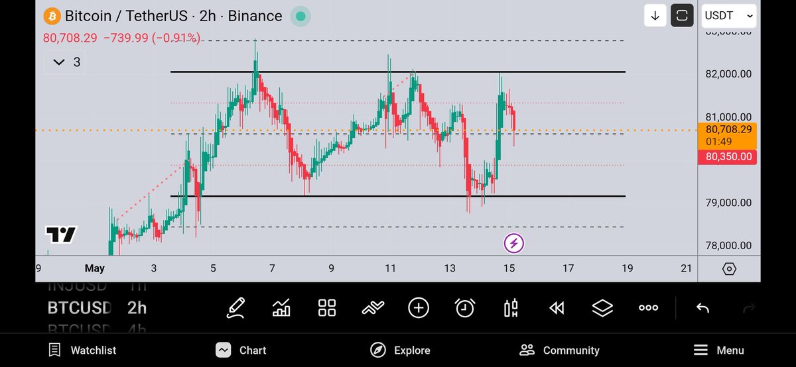Open the Menu tab

point(718,350)
